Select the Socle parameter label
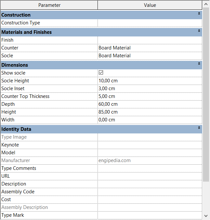210x220 pixels. (x=7, y=56)
